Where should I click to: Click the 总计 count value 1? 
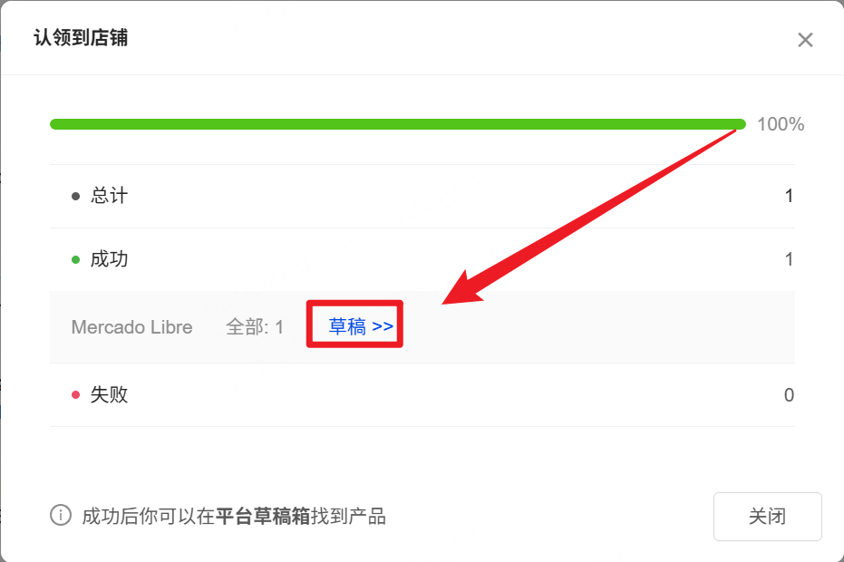[x=789, y=196]
